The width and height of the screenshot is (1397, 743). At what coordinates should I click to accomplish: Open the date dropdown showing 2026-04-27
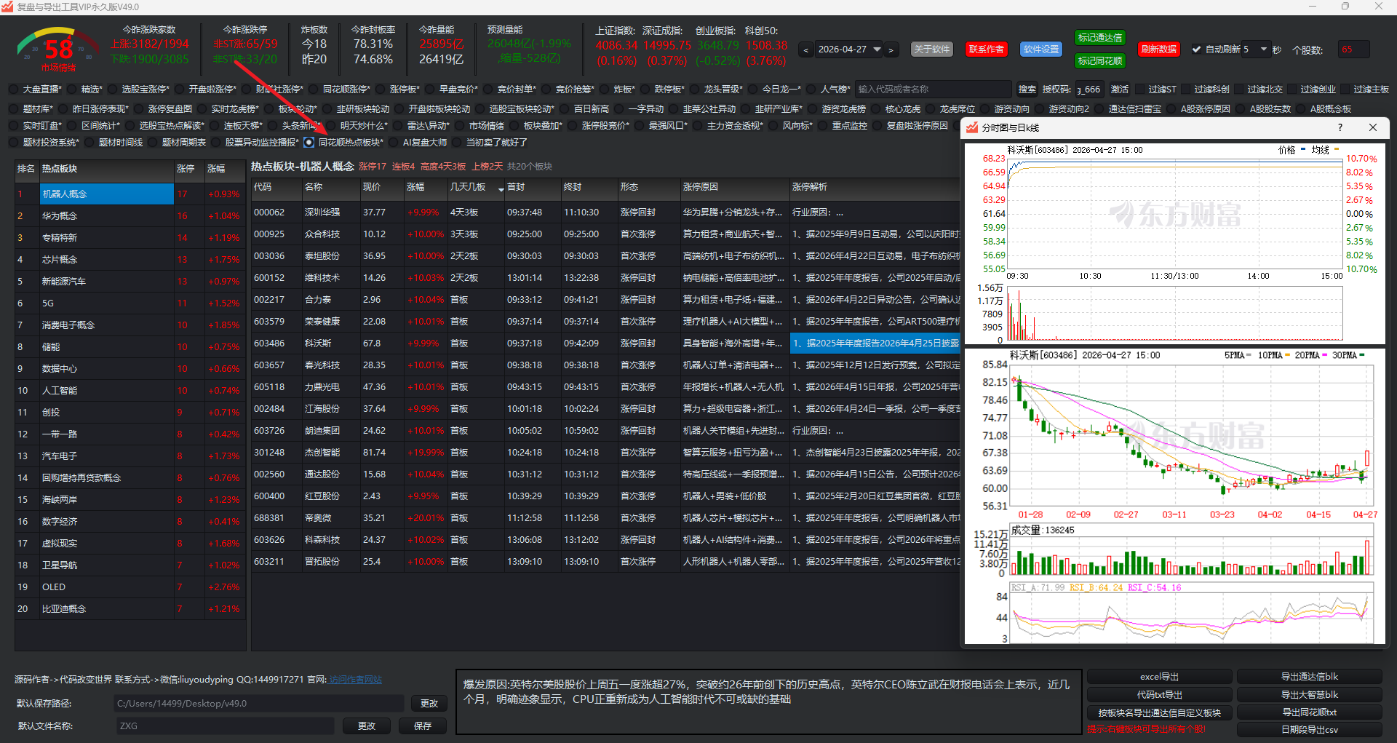point(877,49)
